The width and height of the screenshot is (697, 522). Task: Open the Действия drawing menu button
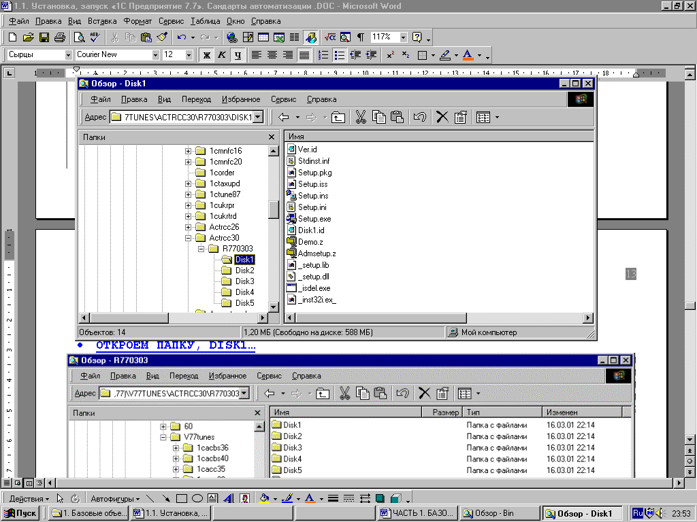[x=29, y=498]
